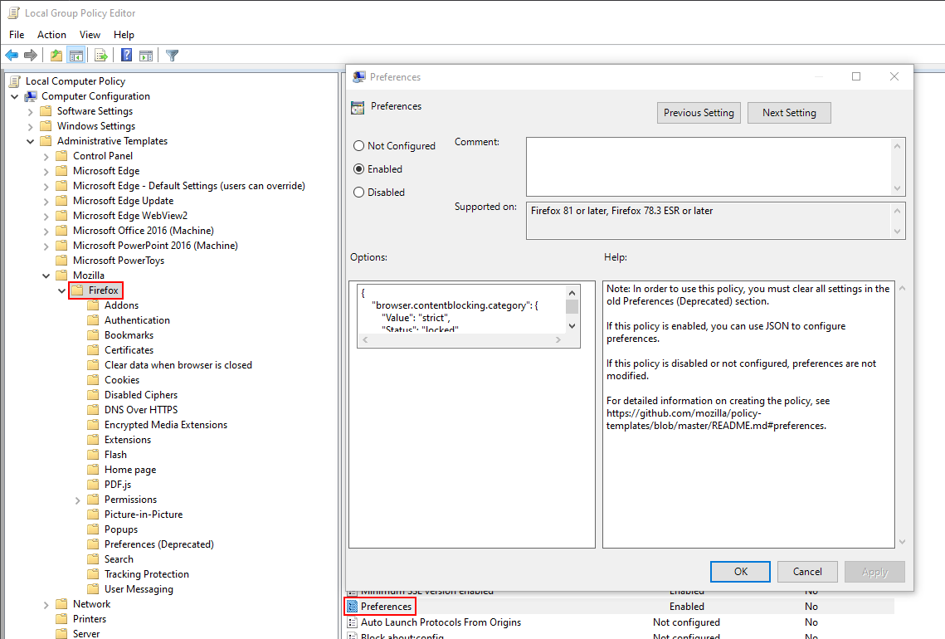The width and height of the screenshot is (945, 639).
Task: Click the Filter funnel toolbar icon
Action: 173,56
